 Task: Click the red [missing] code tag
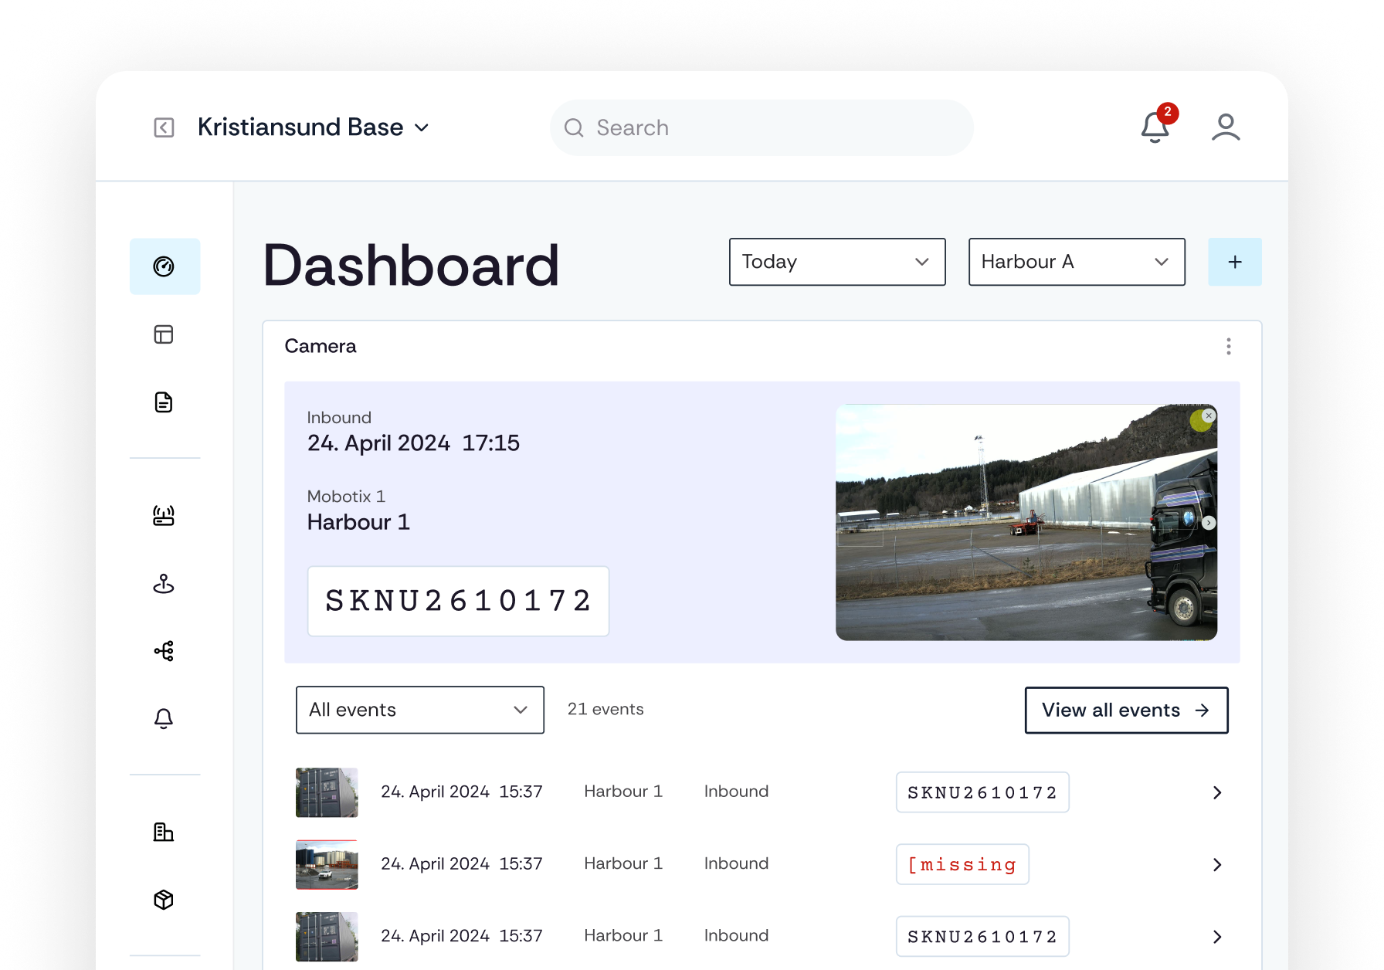coord(962,864)
